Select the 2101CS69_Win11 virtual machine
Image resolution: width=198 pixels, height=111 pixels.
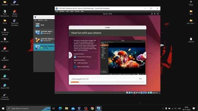(44, 32)
